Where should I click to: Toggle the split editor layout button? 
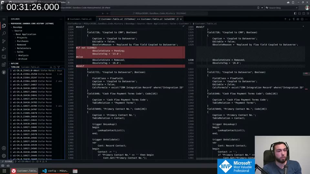point(302,19)
